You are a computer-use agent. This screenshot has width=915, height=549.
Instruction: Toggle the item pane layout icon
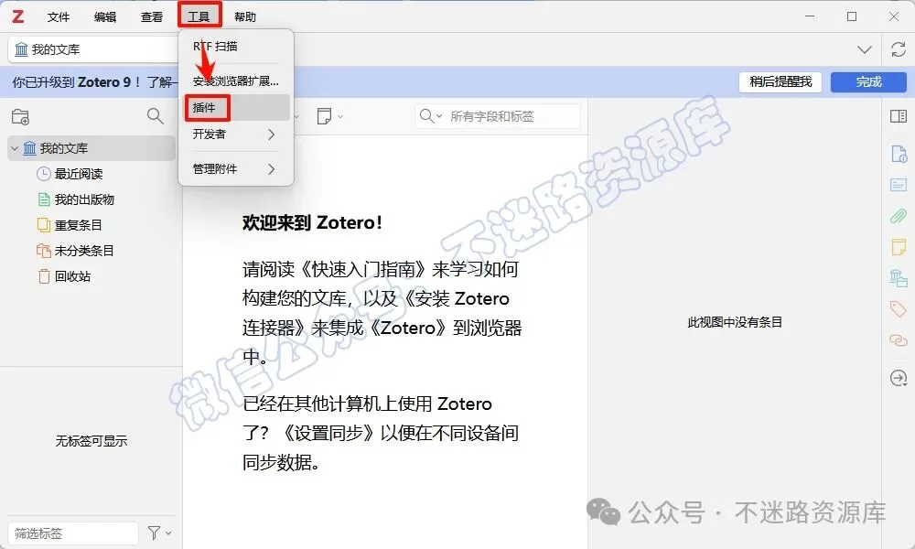(899, 116)
